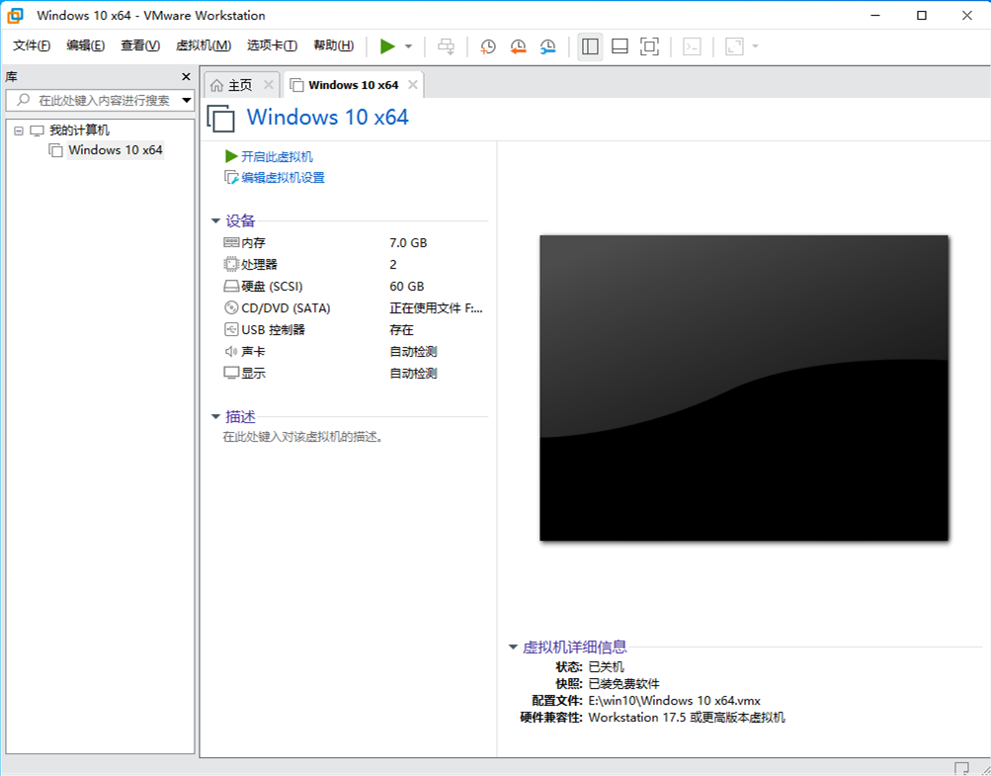Open the snapshot manager icon
Image resolution: width=991 pixels, height=776 pixels.
549,46
